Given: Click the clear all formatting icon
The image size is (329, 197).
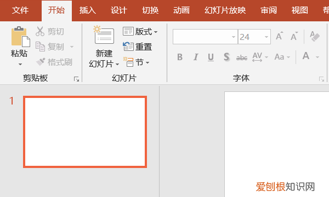Looking at the screenshot, I should (315, 36).
